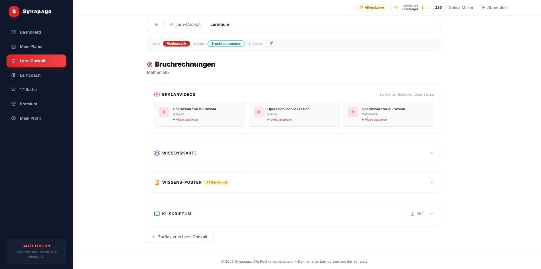Click the brain icon beside Bruchrechnungen heading
The image size is (541, 269).
click(x=150, y=64)
